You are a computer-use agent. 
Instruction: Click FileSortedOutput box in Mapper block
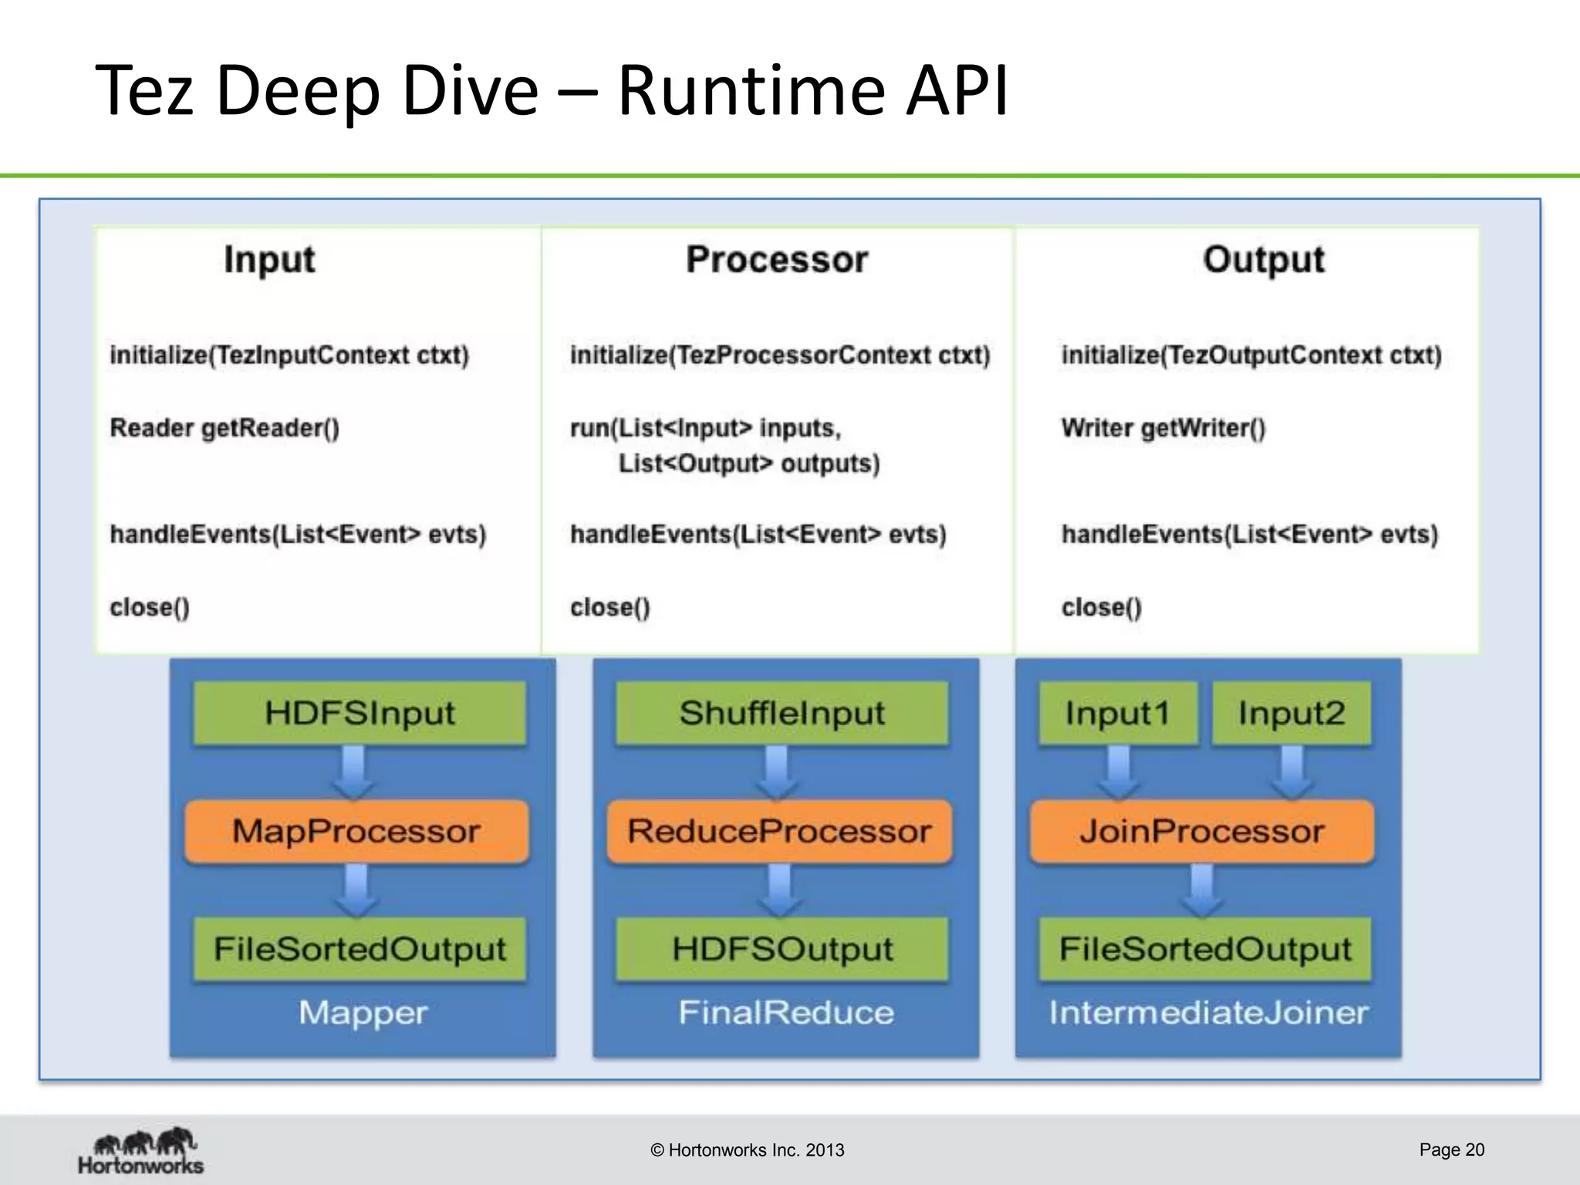pos(360,949)
